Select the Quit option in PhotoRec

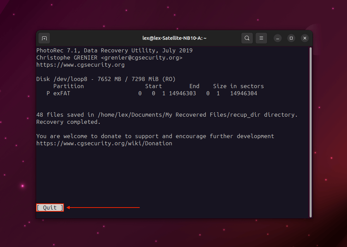pos(50,208)
